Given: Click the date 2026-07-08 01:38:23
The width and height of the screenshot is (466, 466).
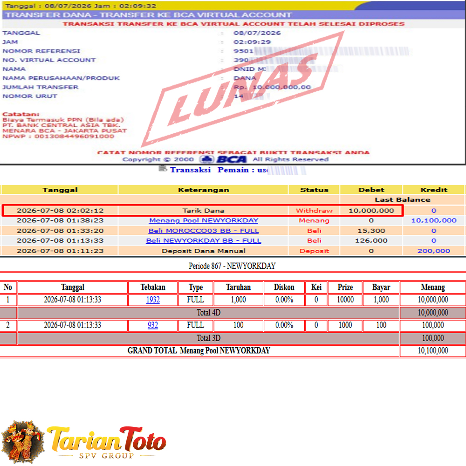Looking at the screenshot, I should click(60, 220).
